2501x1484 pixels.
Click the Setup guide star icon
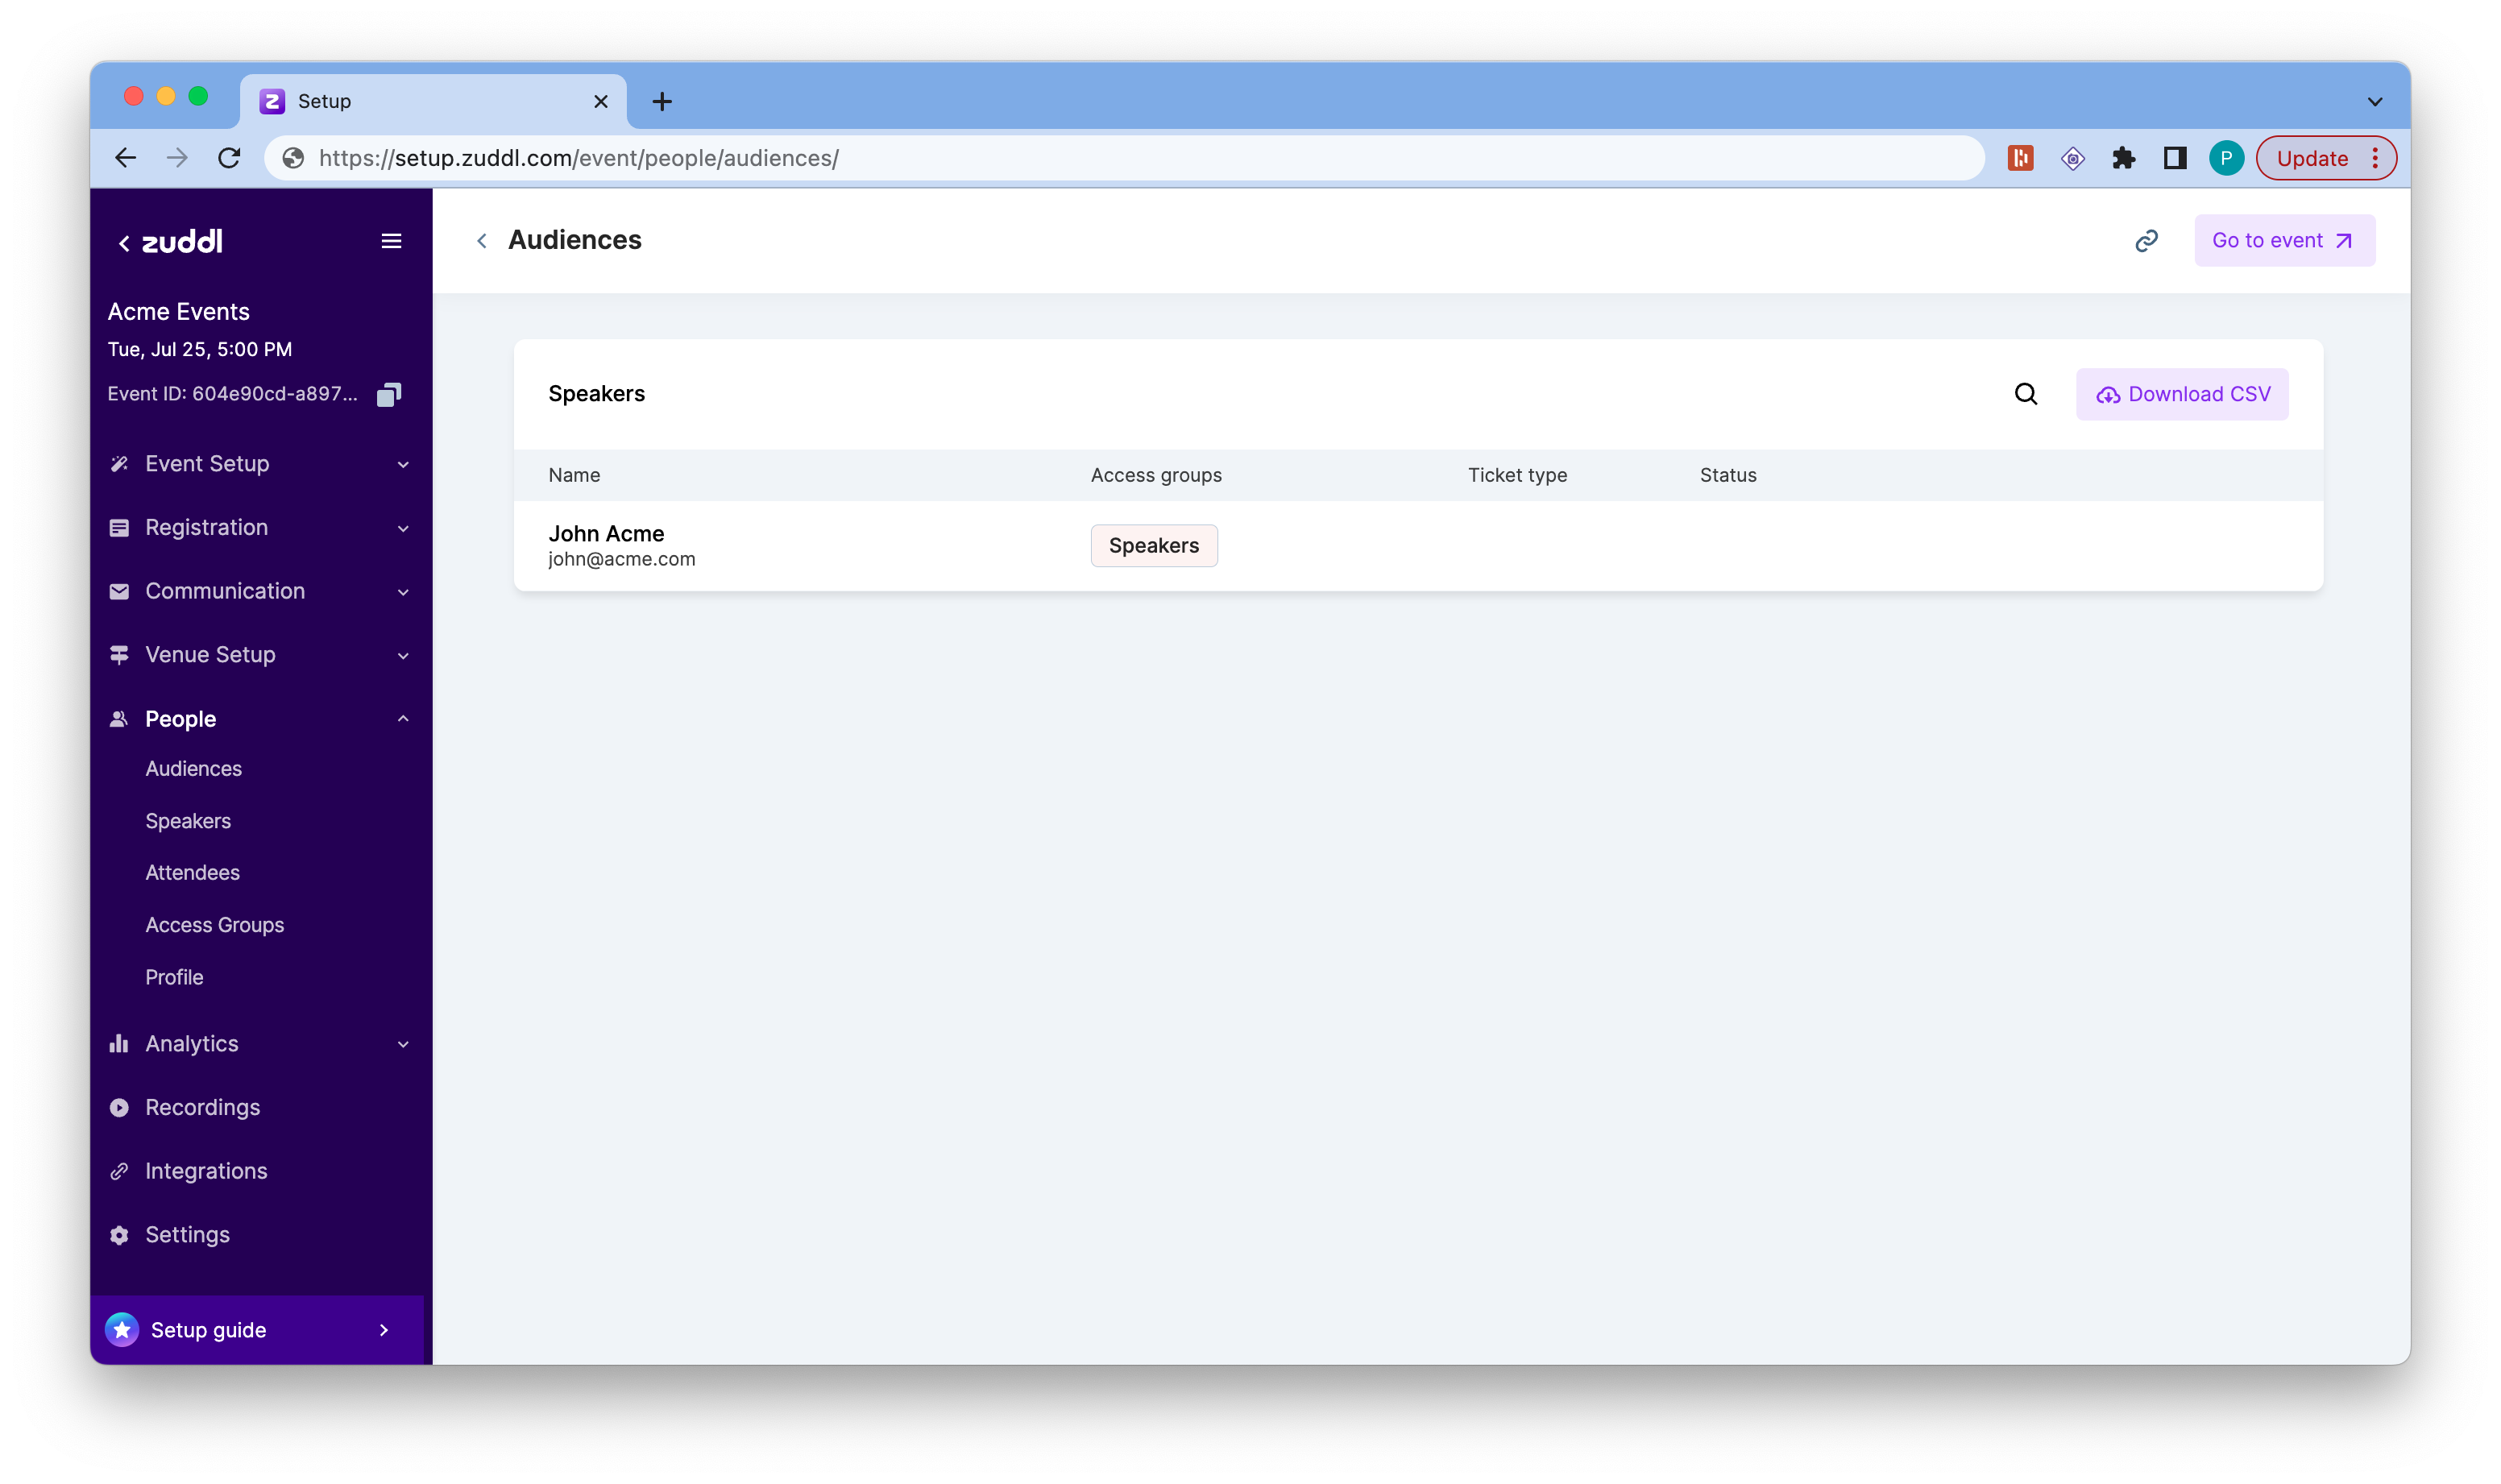point(122,1330)
